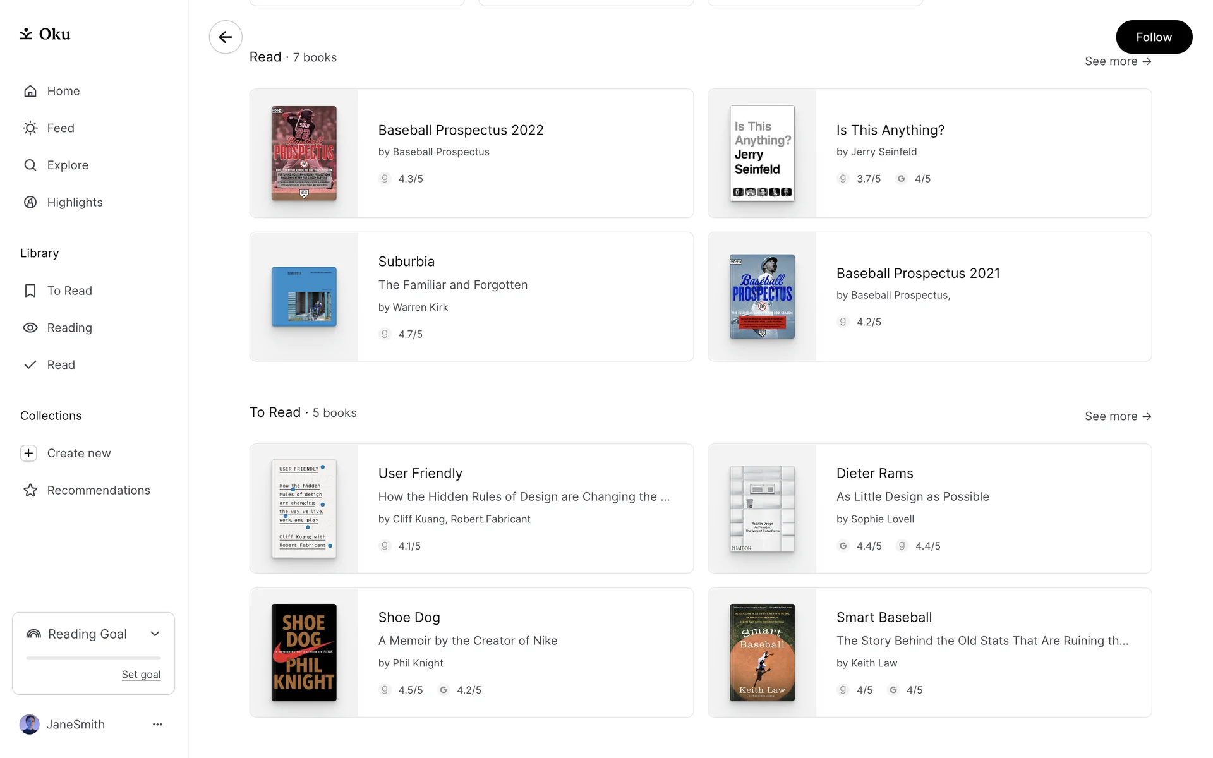The width and height of the screenshot is (1213, 758).
Task: Click the Oku logo
Action: point(45,34)
